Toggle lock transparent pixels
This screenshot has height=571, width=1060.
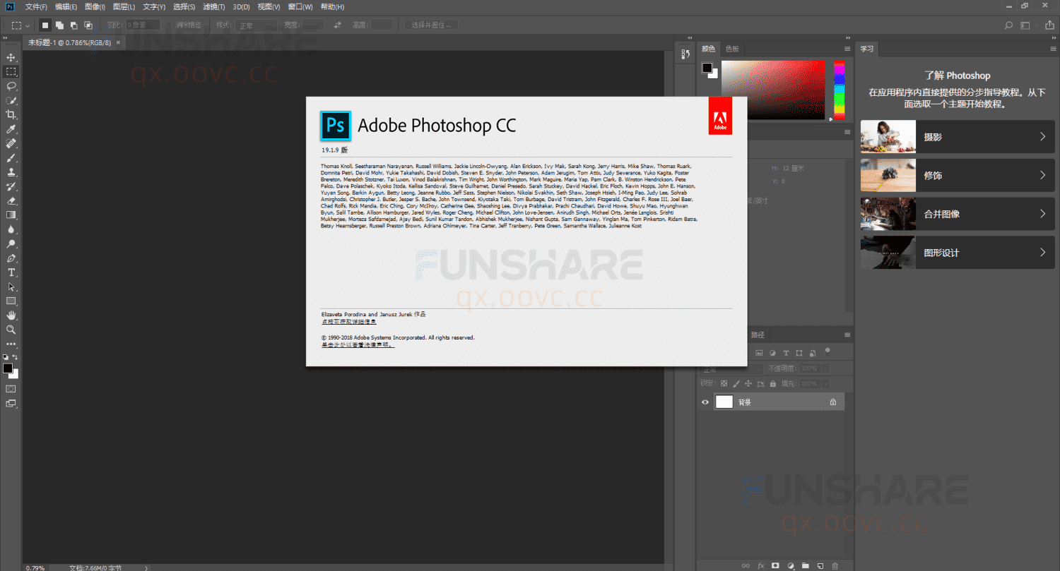click(x=724, y=384)
